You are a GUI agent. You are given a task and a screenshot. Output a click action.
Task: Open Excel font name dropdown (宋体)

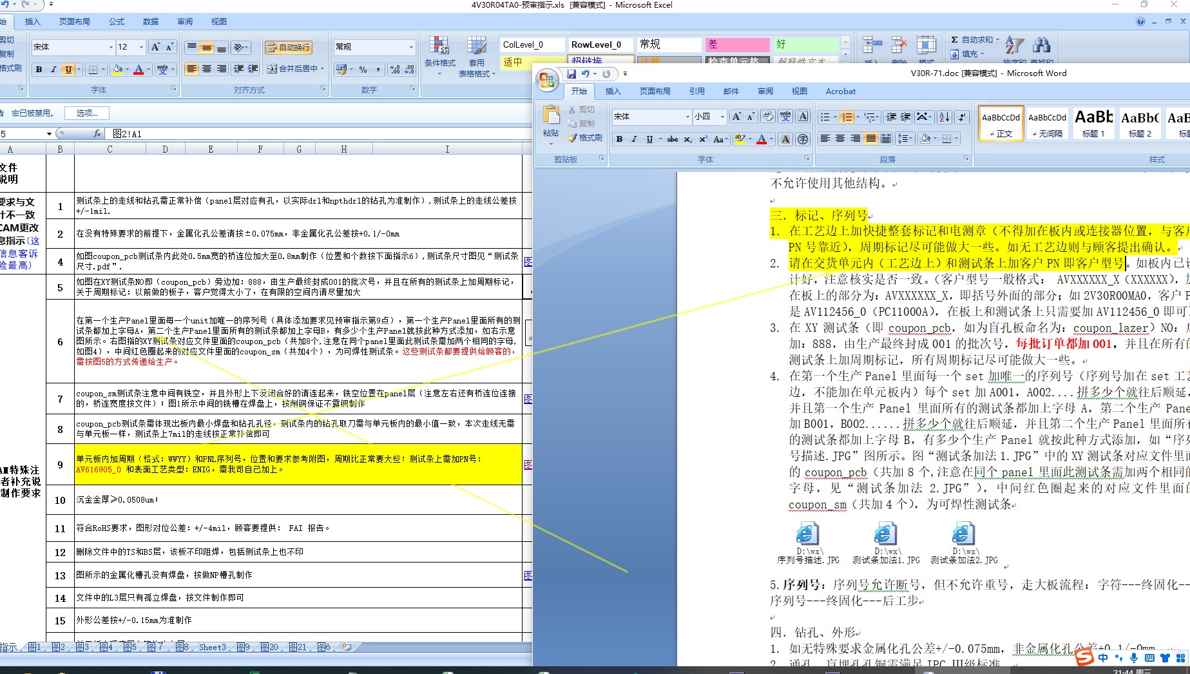point(111,47)
